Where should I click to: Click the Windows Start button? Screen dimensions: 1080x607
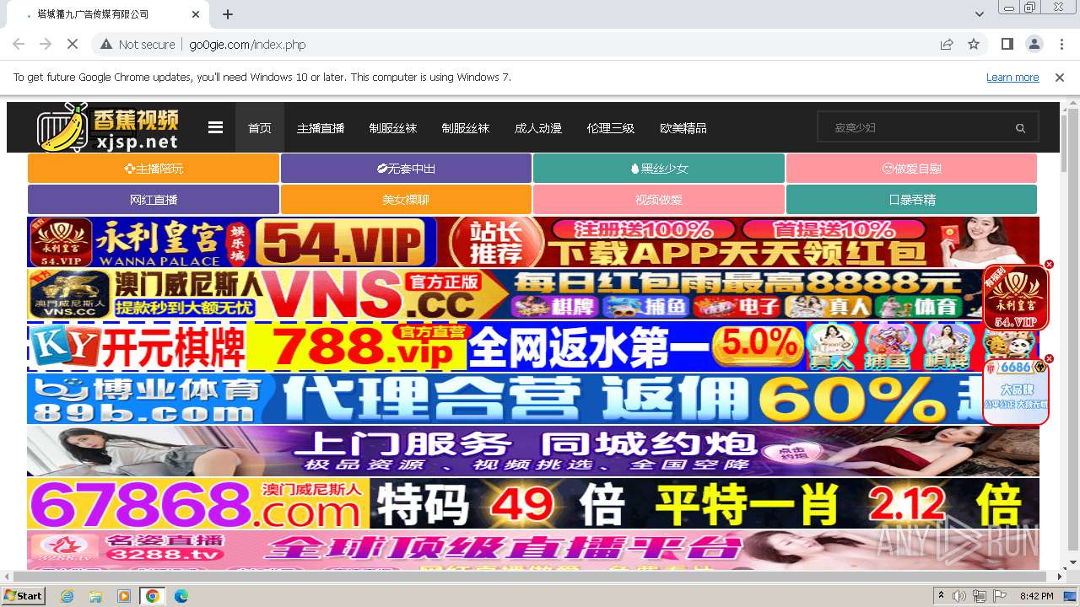point(23,596)
